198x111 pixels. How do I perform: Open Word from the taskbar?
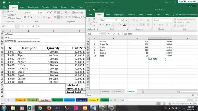tap(94, 108)
